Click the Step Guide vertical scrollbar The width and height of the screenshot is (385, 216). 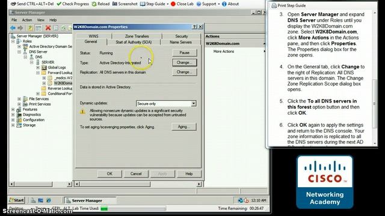pyautogui.click(x=375, y=78)
